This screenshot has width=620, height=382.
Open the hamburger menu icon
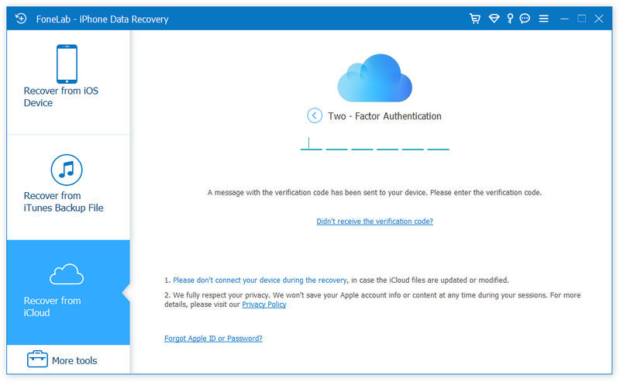(x=544, y=19)
